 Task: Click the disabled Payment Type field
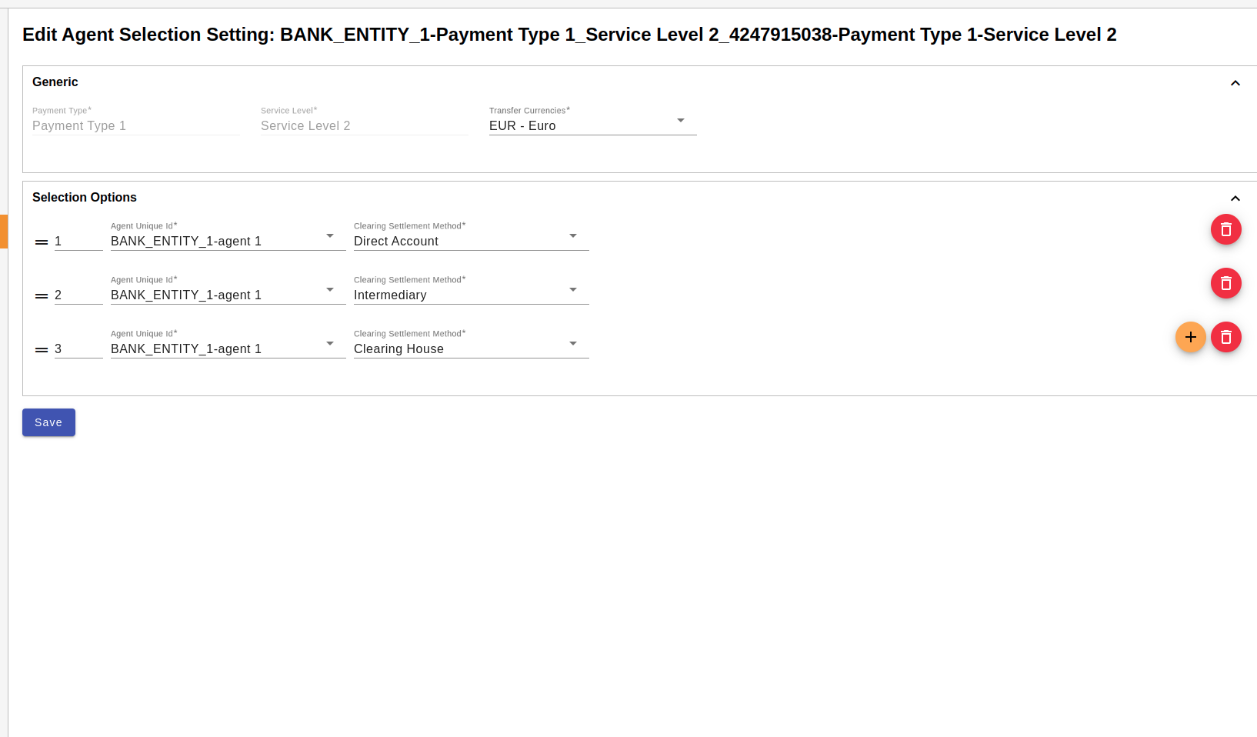coord(135,125)
